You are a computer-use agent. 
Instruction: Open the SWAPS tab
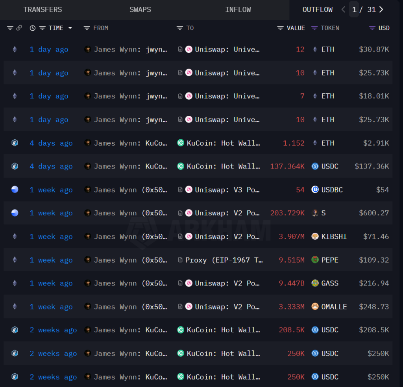click(x=140, y=9)
